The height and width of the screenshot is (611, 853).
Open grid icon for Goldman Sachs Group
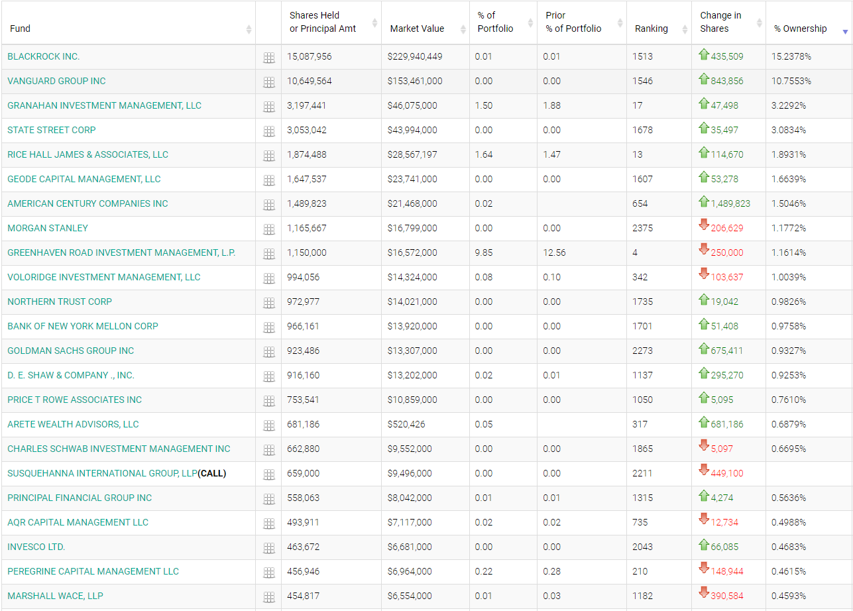pyautogui.click(x=268, y=353)
